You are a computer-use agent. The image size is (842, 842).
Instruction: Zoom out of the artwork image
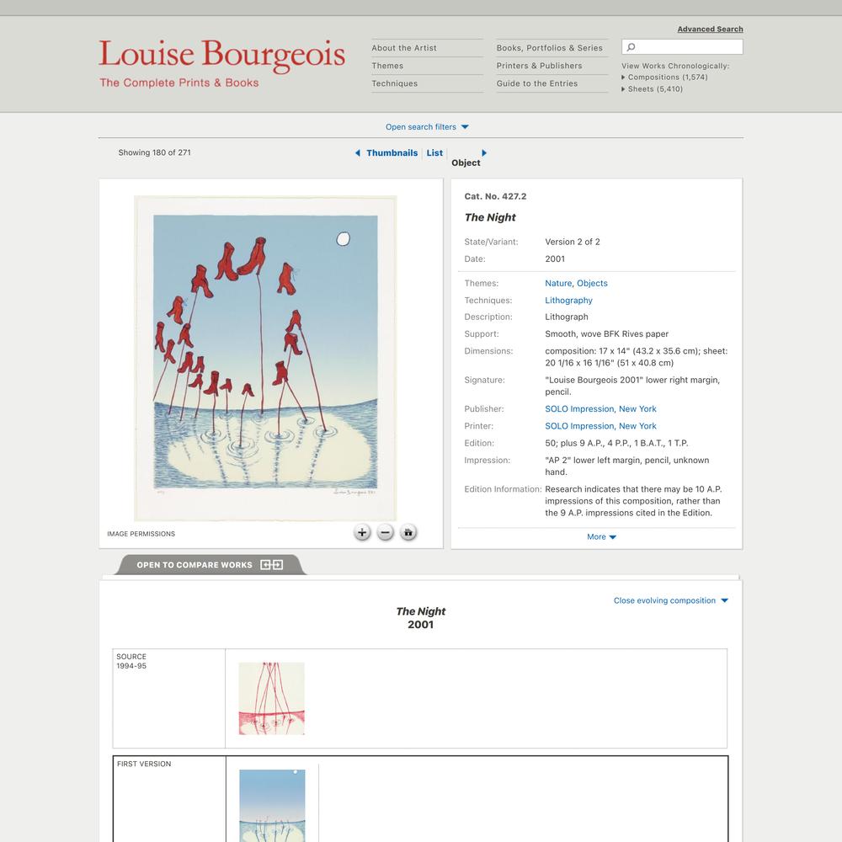click(385, 533)
